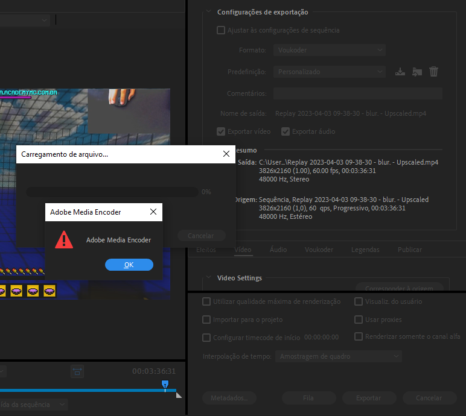Toggle the Exportar áudio checkbox

[x=286, y=131]
